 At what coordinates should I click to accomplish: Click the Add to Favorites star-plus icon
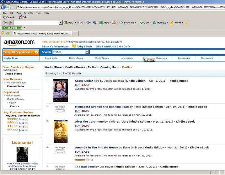(8, 33)
